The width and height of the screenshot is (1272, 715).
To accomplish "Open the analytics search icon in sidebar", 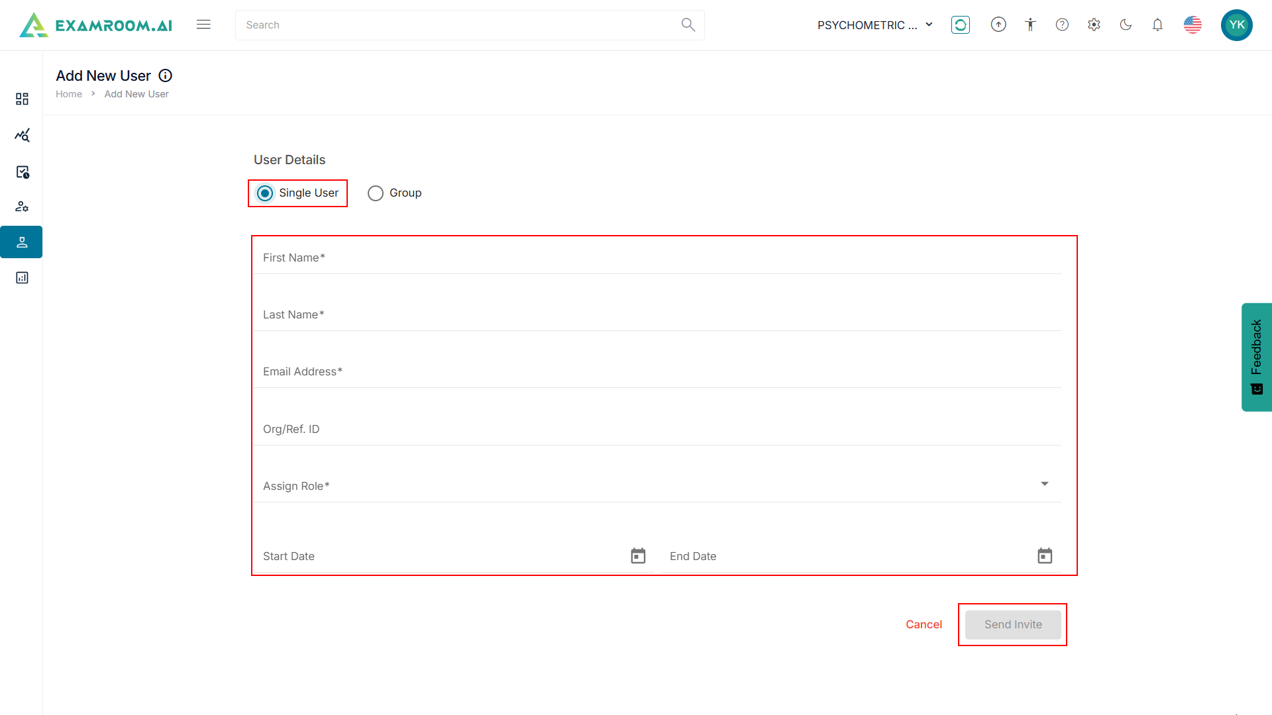I will 22,135.
